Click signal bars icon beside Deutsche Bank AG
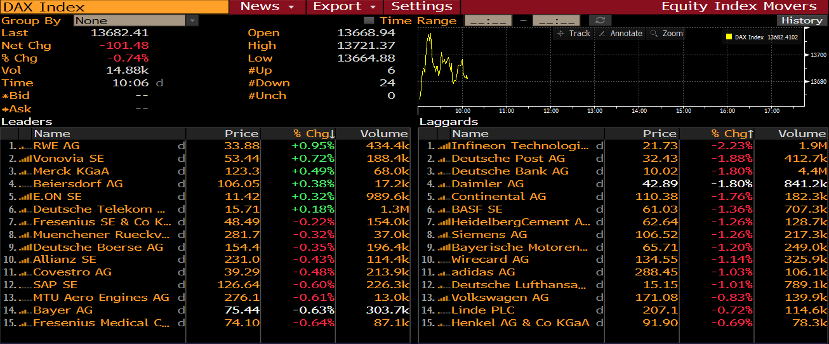The image size is (829, 344). [x=444, y=171]
